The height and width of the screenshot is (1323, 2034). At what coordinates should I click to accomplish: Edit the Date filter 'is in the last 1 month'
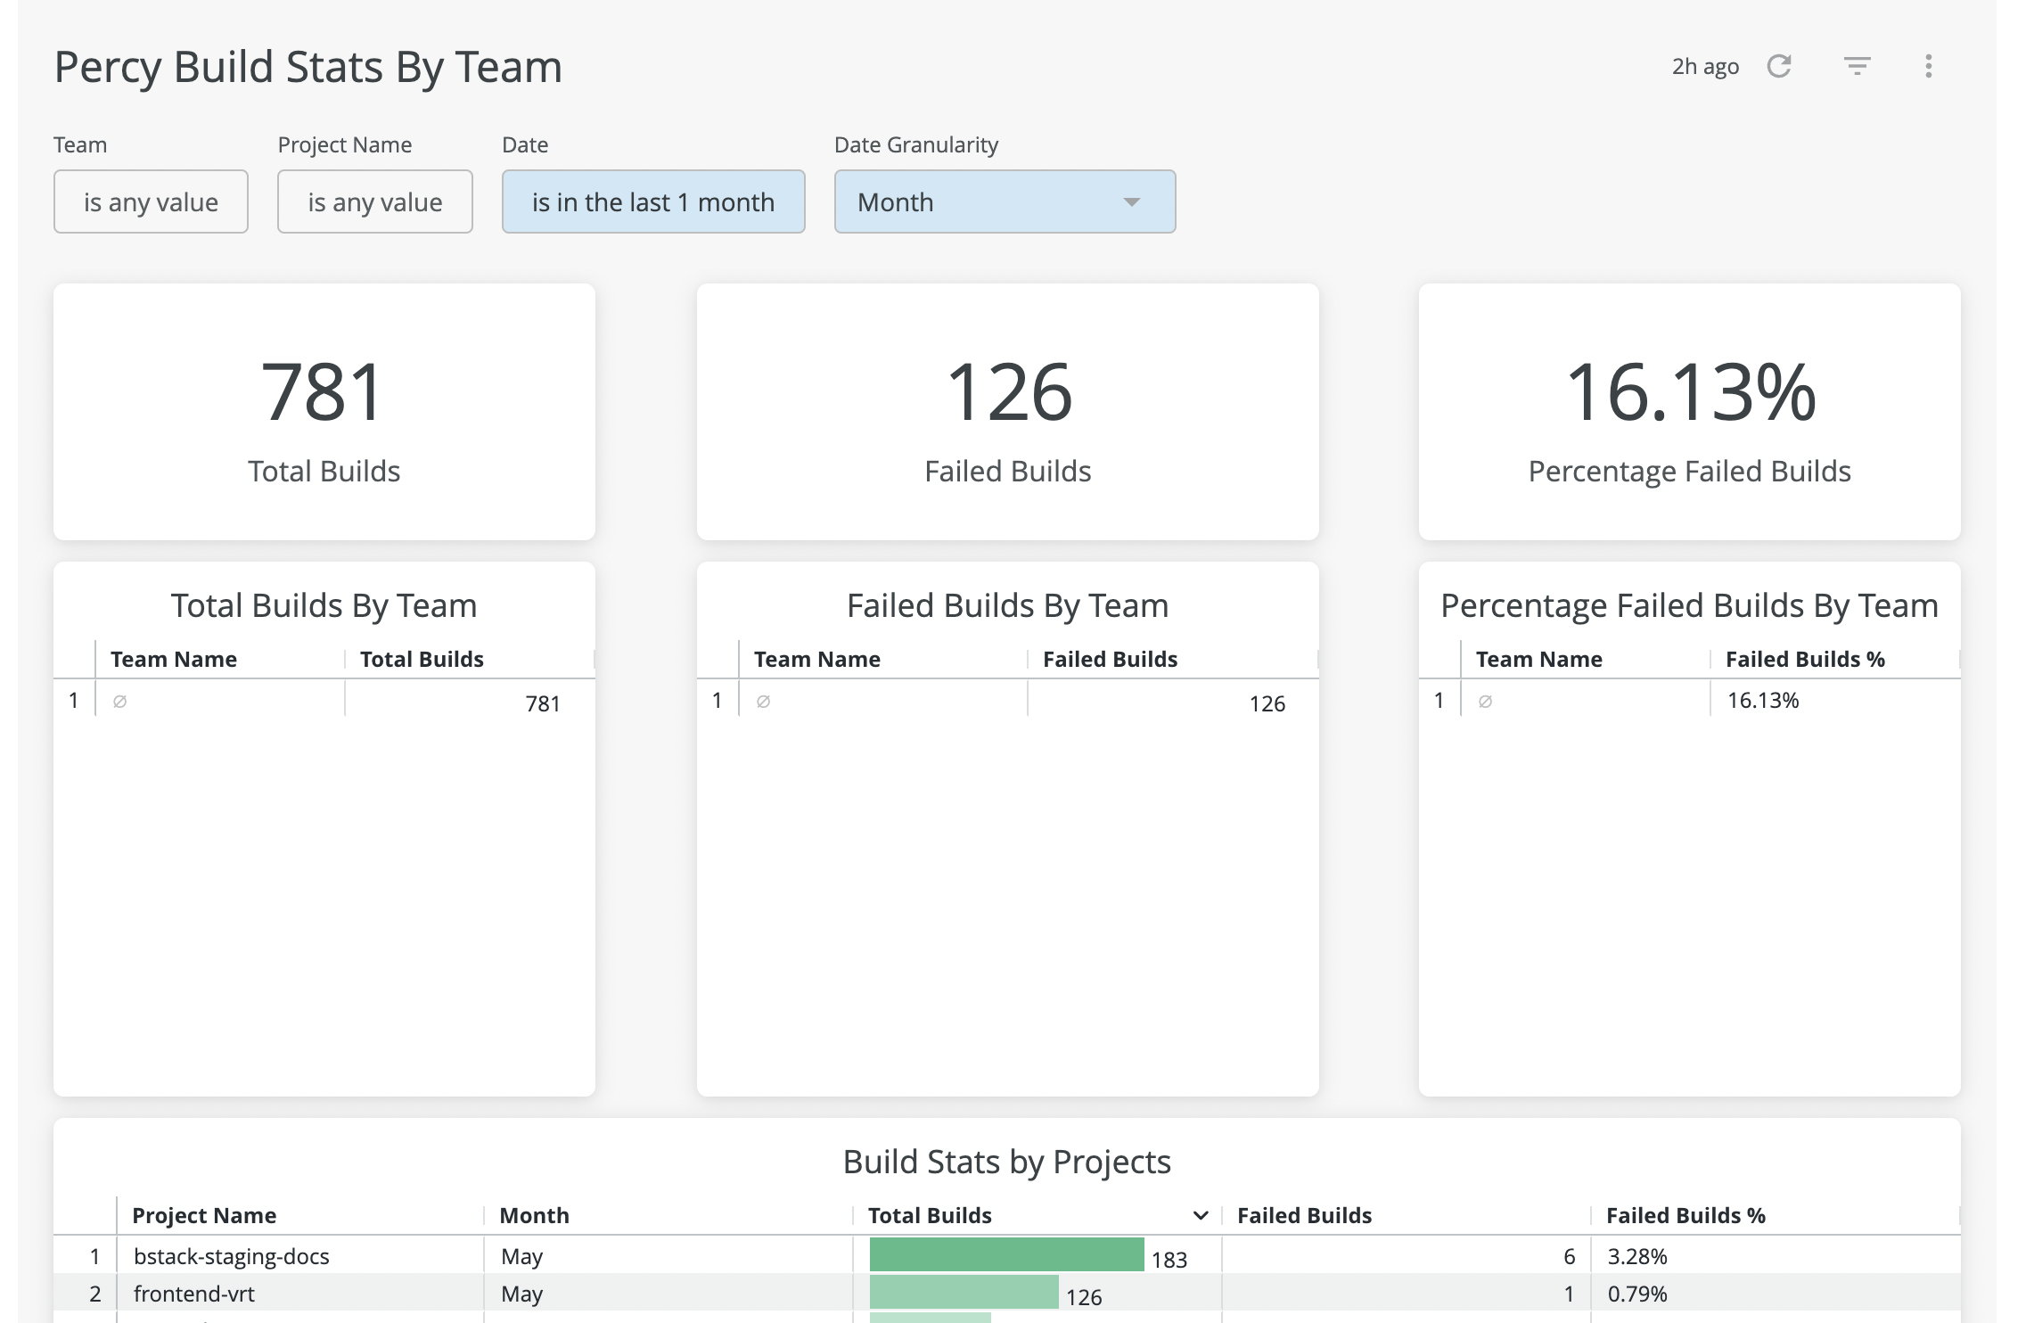click(x=652, y=201)
